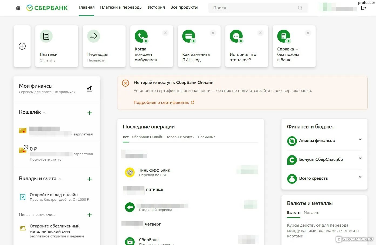Open the Платежи payments icon
The image size is (376, 245).
pyautogui.click(x=46, y=36)
